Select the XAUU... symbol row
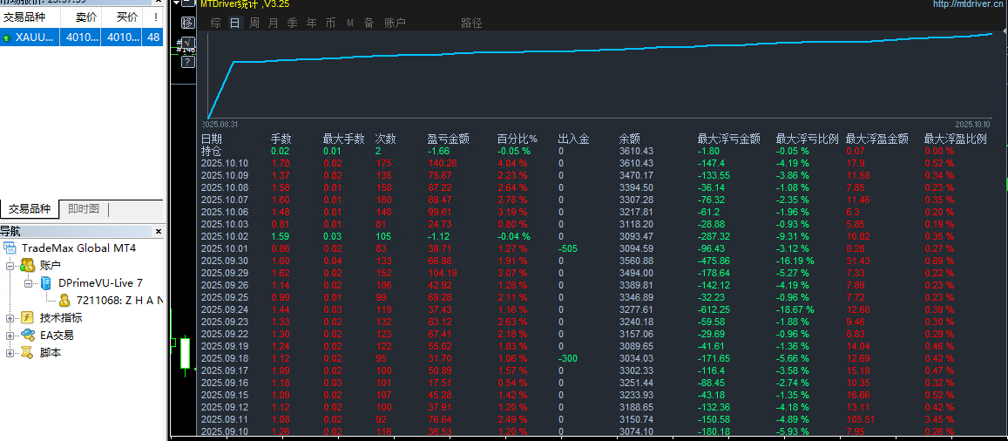This screenshot has width=1008, height=441. [x=82, y=37]
